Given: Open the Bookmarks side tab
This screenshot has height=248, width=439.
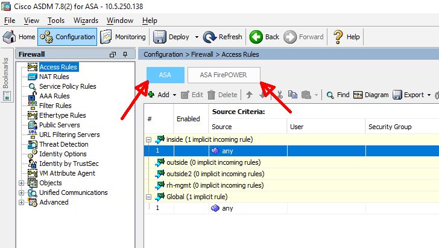Looking at the screenshot, I should click(x=6, y=74).
